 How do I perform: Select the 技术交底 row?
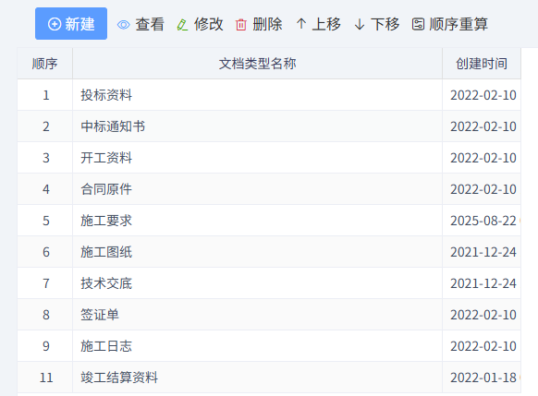point(269,283)
